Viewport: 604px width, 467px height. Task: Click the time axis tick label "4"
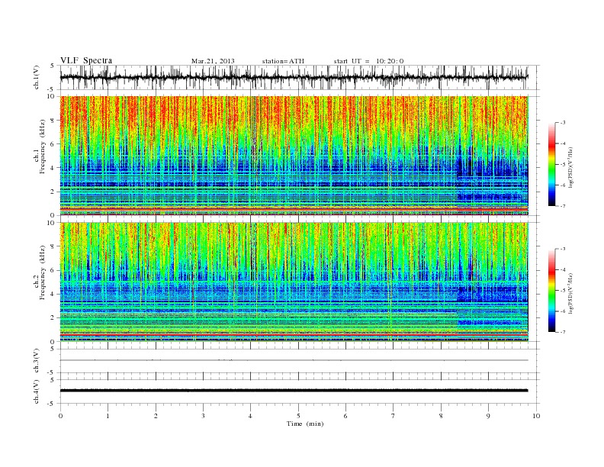point(250,416)
